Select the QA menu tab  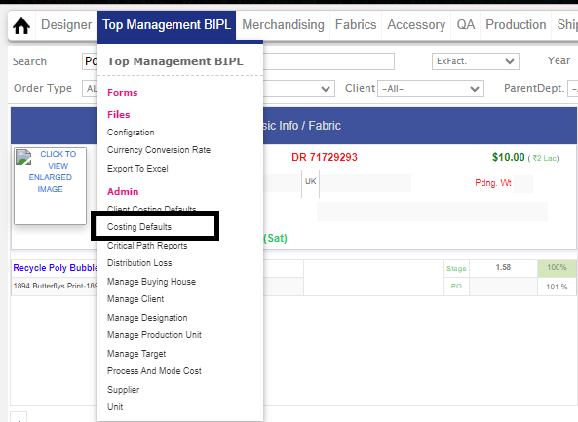point(466,25)
